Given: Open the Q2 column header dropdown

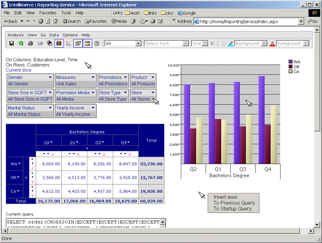Looking at the screenshot, I should [x=52, y=142].
